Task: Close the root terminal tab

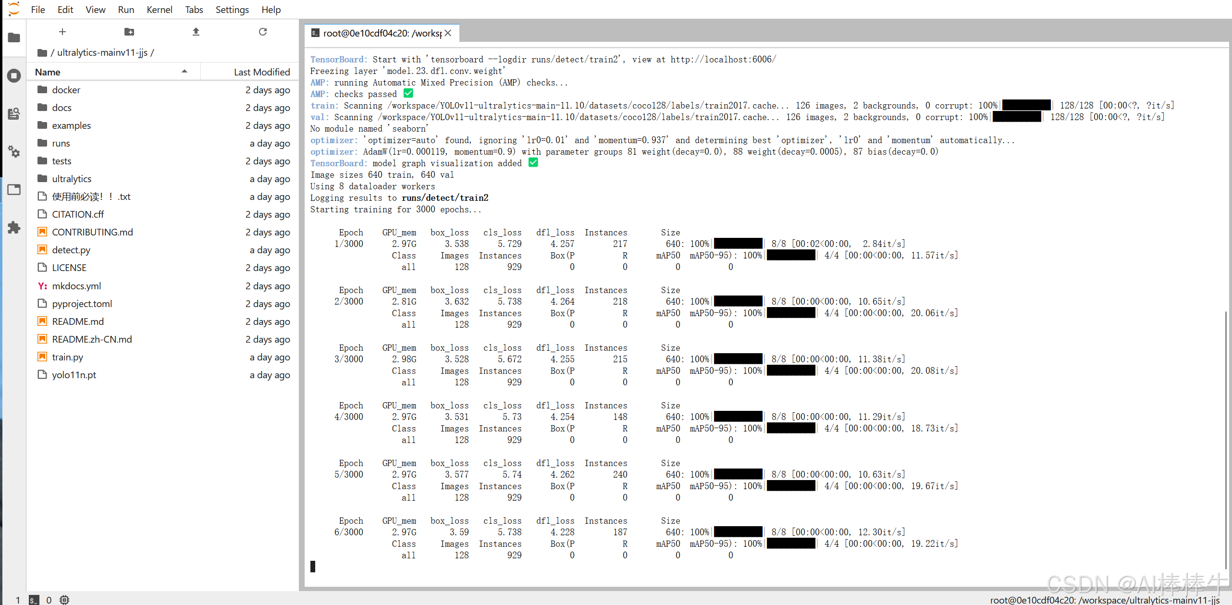Action: pos(448,33)
